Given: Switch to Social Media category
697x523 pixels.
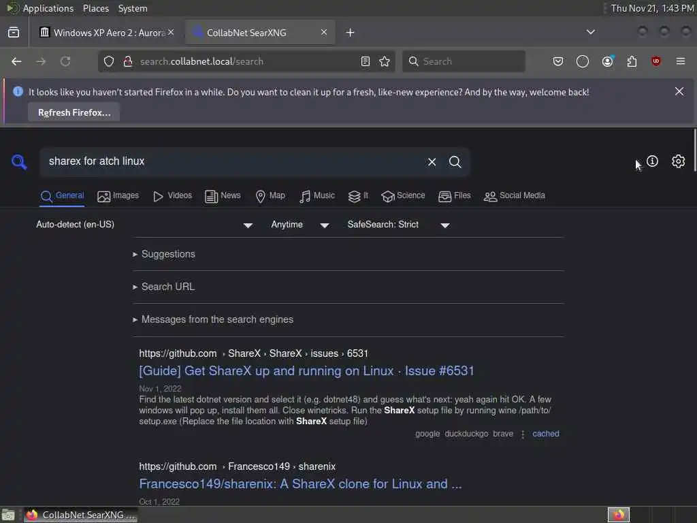Looking at the screenshot, I should point(515,195).
